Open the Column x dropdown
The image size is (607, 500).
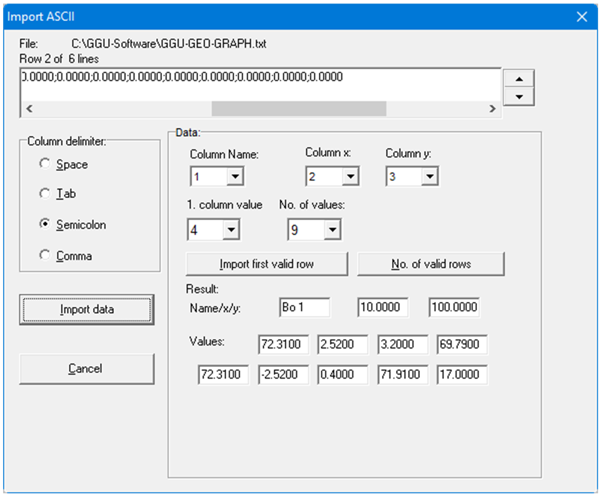pos(350,176)
